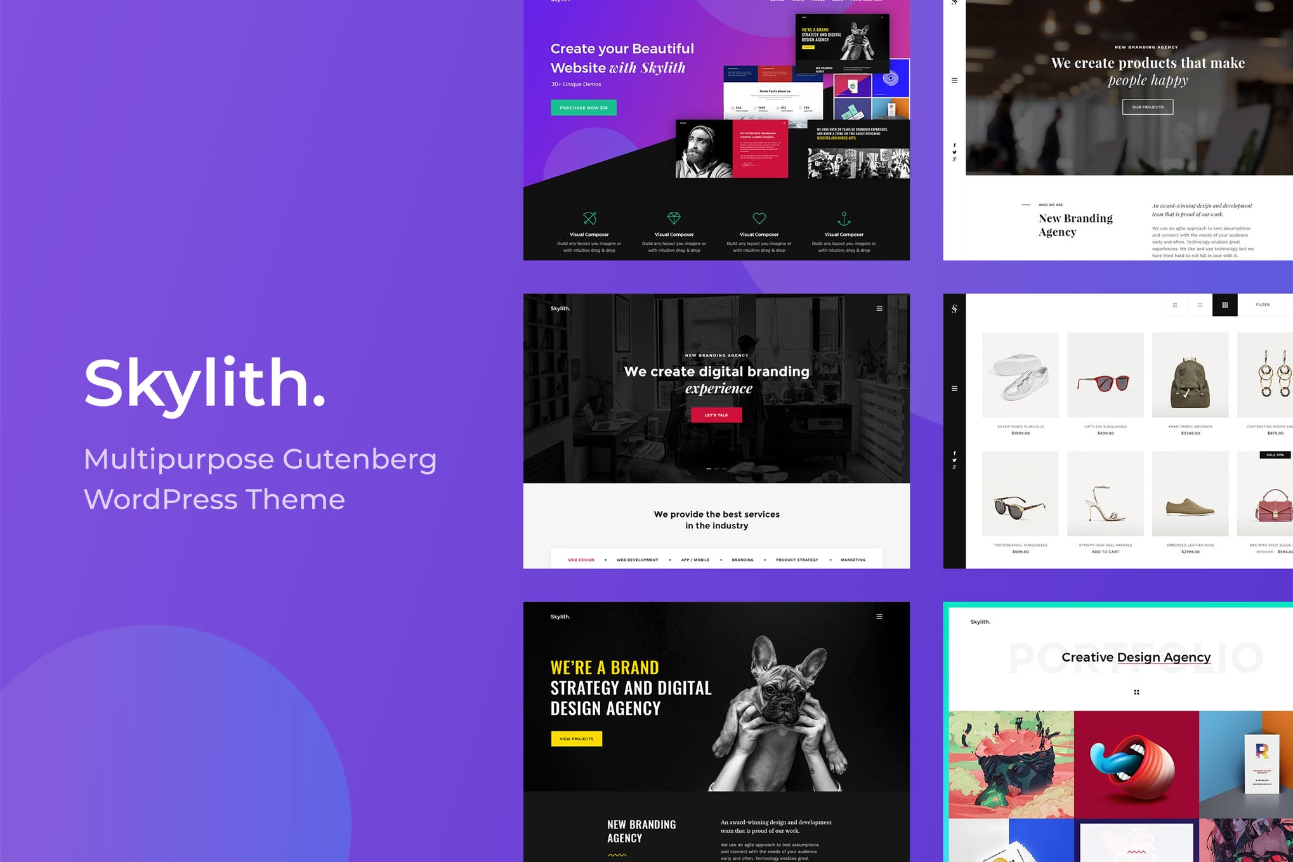Click the hamburger menu icon in dark demo
This screenshot has width=1293, height=862.
point(879,308)
